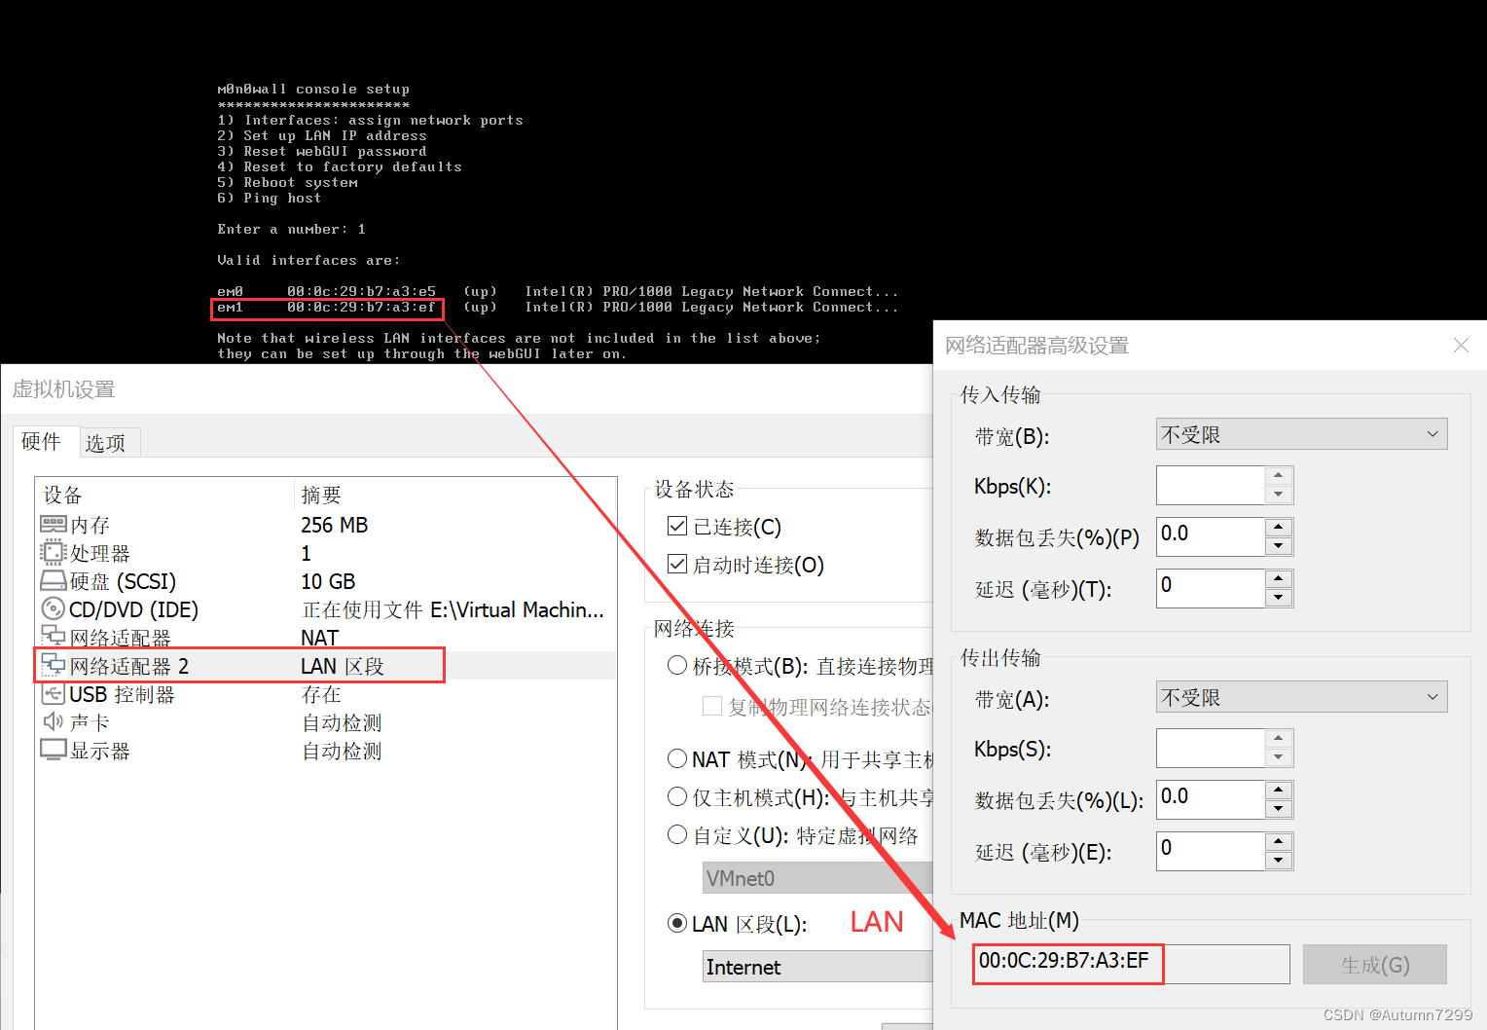Increase outgoing 延迟(毫秒)(E) value

[x=1279, y=841]
